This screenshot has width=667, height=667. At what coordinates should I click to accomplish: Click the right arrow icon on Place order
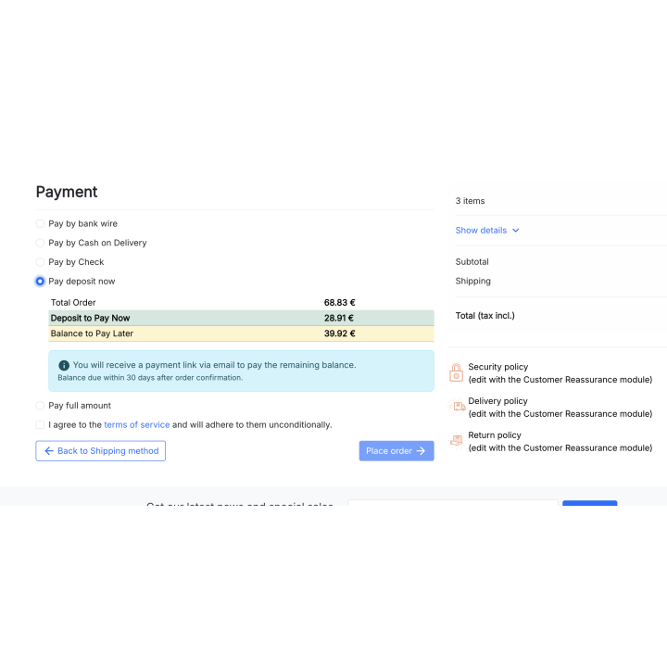[421, 451]
